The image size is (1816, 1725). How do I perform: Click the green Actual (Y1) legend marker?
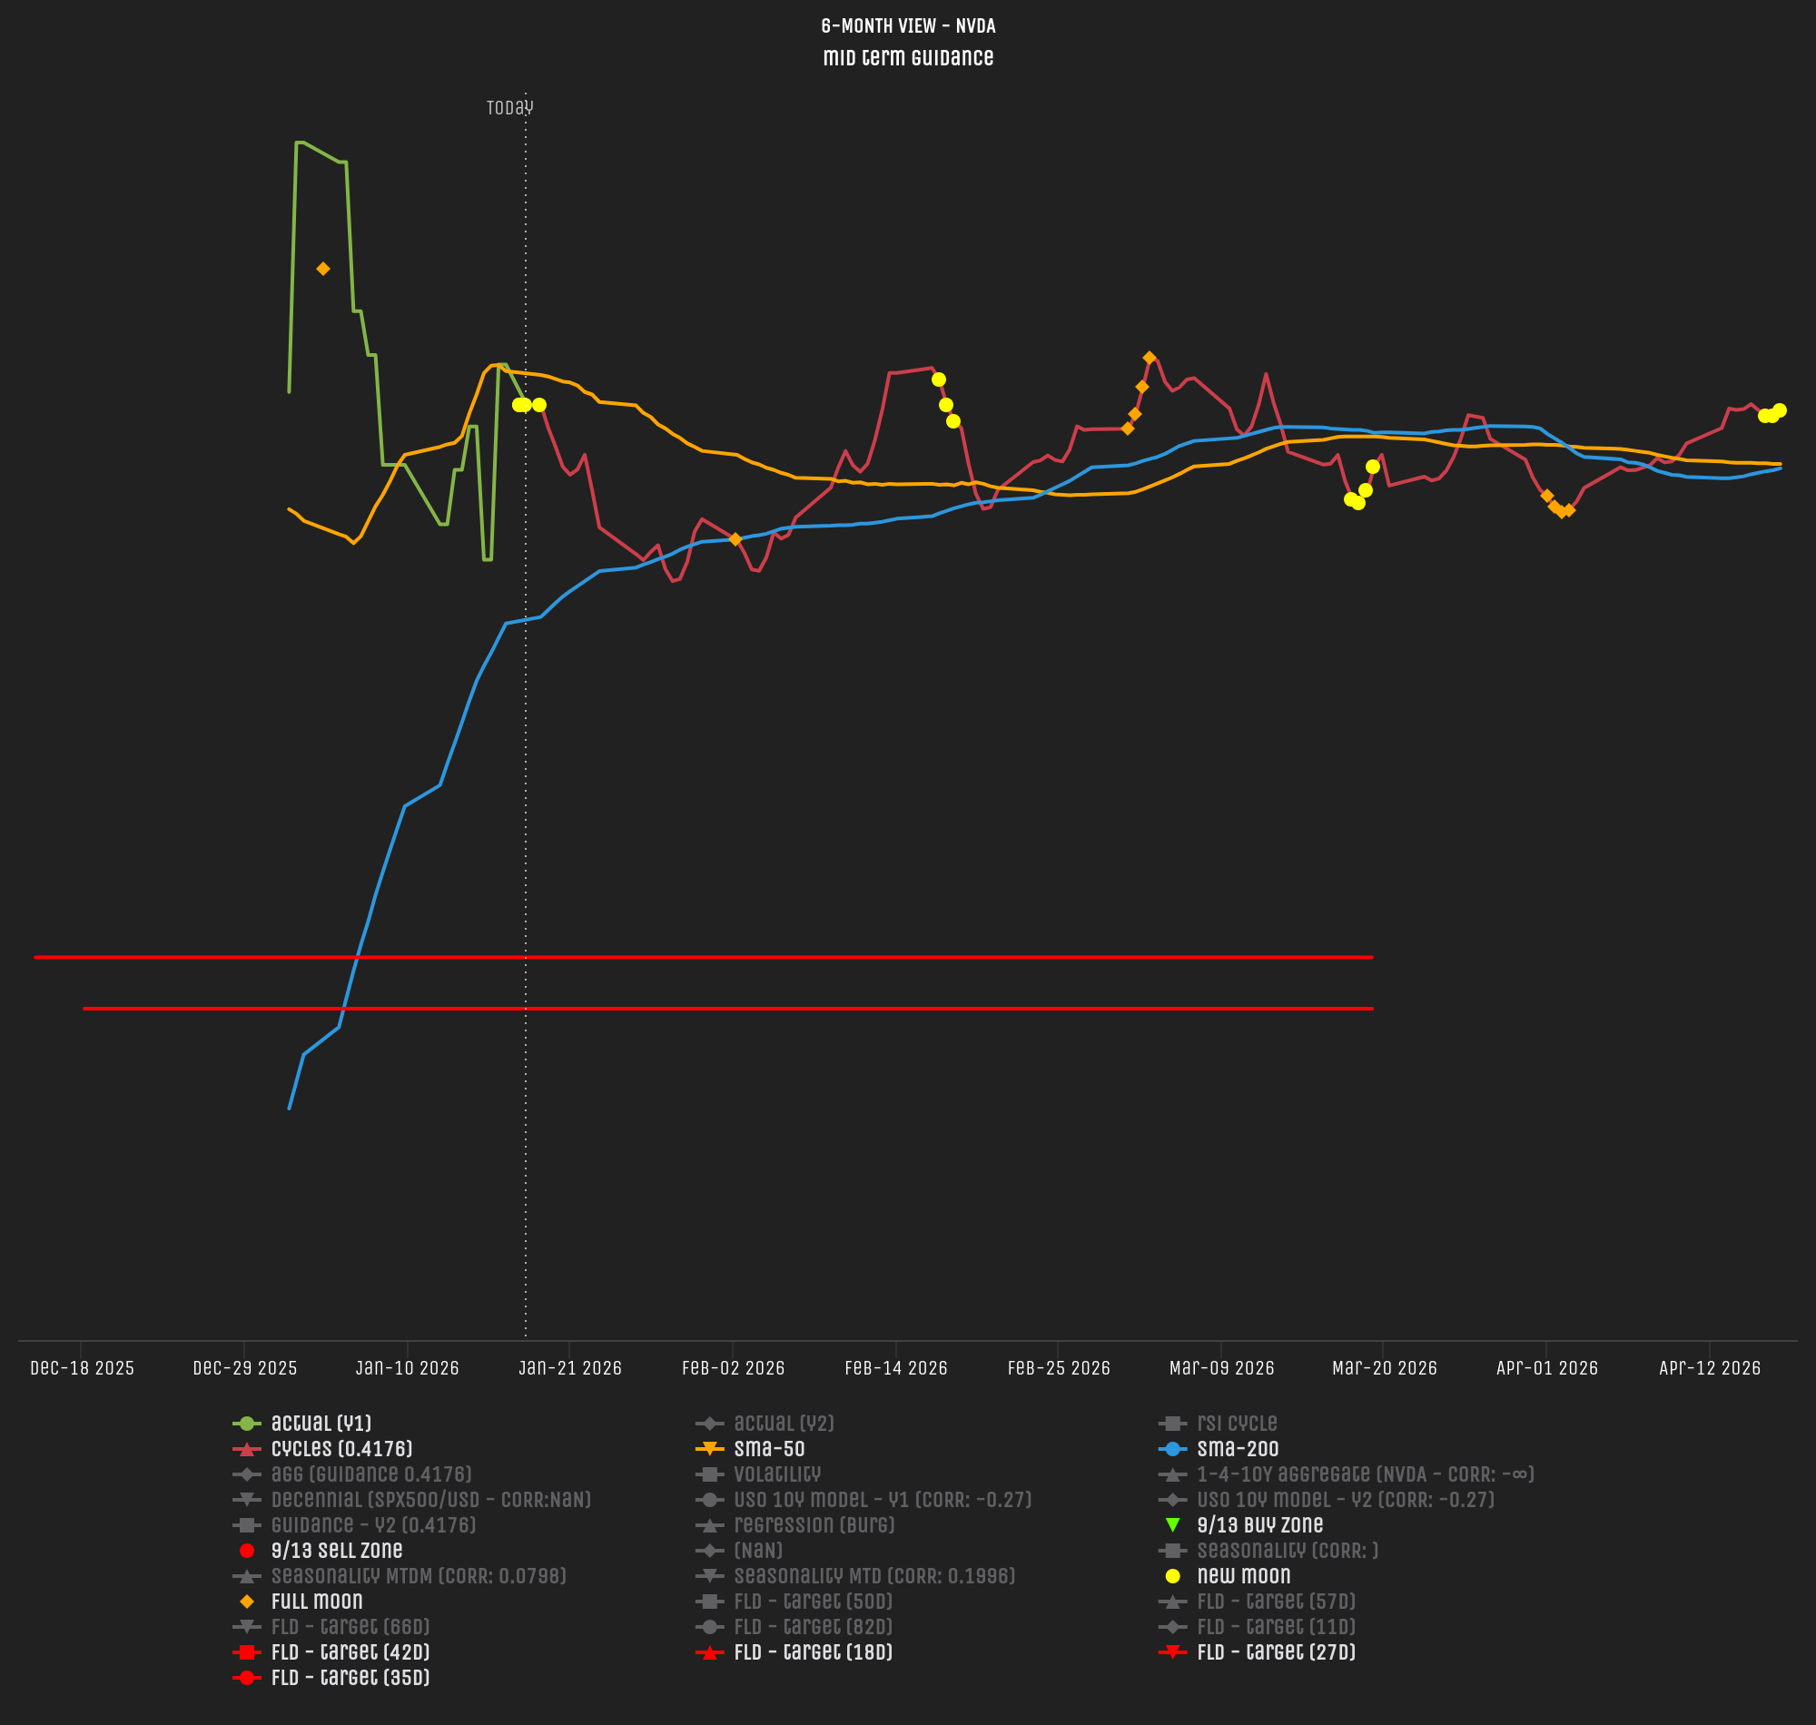(246, 1424)
